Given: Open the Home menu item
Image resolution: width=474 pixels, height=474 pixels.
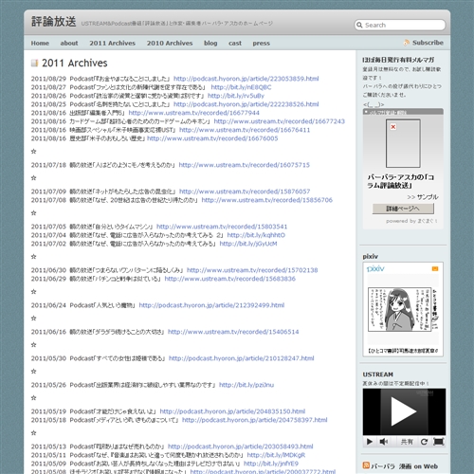Looking at the screenshot, I should coord(40,43).
